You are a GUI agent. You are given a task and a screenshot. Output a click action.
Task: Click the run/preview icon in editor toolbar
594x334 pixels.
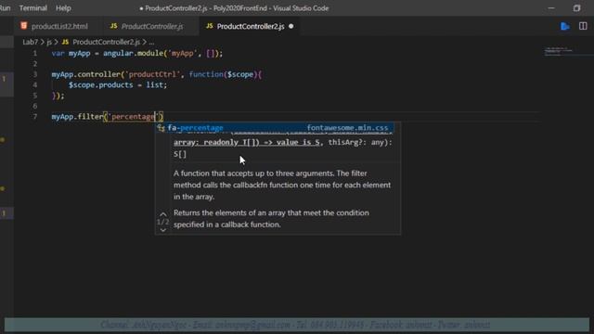coord(565,26)
